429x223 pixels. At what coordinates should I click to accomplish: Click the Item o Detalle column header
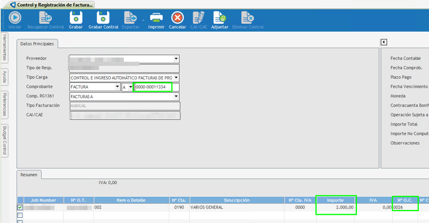[131, 200]
